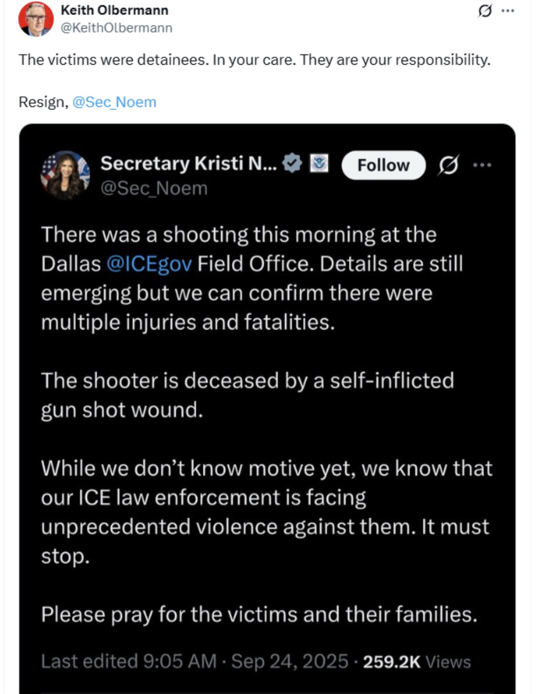Open the @ICEgov mention link

click(149, 264)
